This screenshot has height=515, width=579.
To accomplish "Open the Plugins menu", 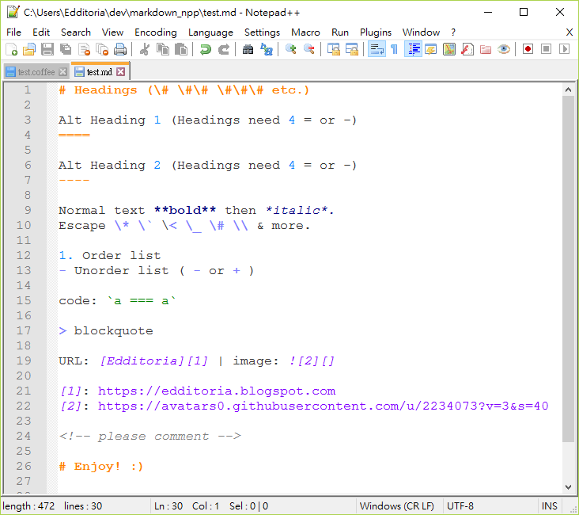I will pos(376,32).
